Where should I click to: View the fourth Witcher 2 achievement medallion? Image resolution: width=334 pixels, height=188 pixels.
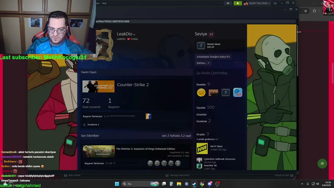coord(171,163)
